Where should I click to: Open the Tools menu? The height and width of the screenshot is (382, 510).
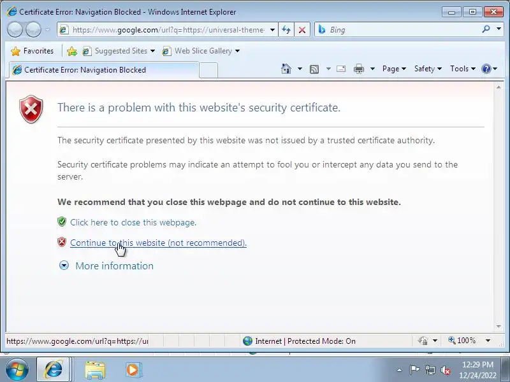click(463, 69)
